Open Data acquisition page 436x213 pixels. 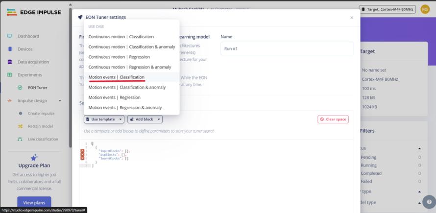click(x=33, y=62)
